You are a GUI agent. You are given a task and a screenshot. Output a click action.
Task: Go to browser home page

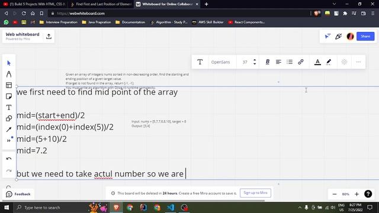pos(33,13)
